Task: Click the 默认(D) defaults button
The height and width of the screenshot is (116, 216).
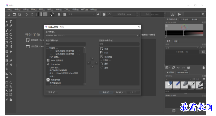Action: coord(52,92)
